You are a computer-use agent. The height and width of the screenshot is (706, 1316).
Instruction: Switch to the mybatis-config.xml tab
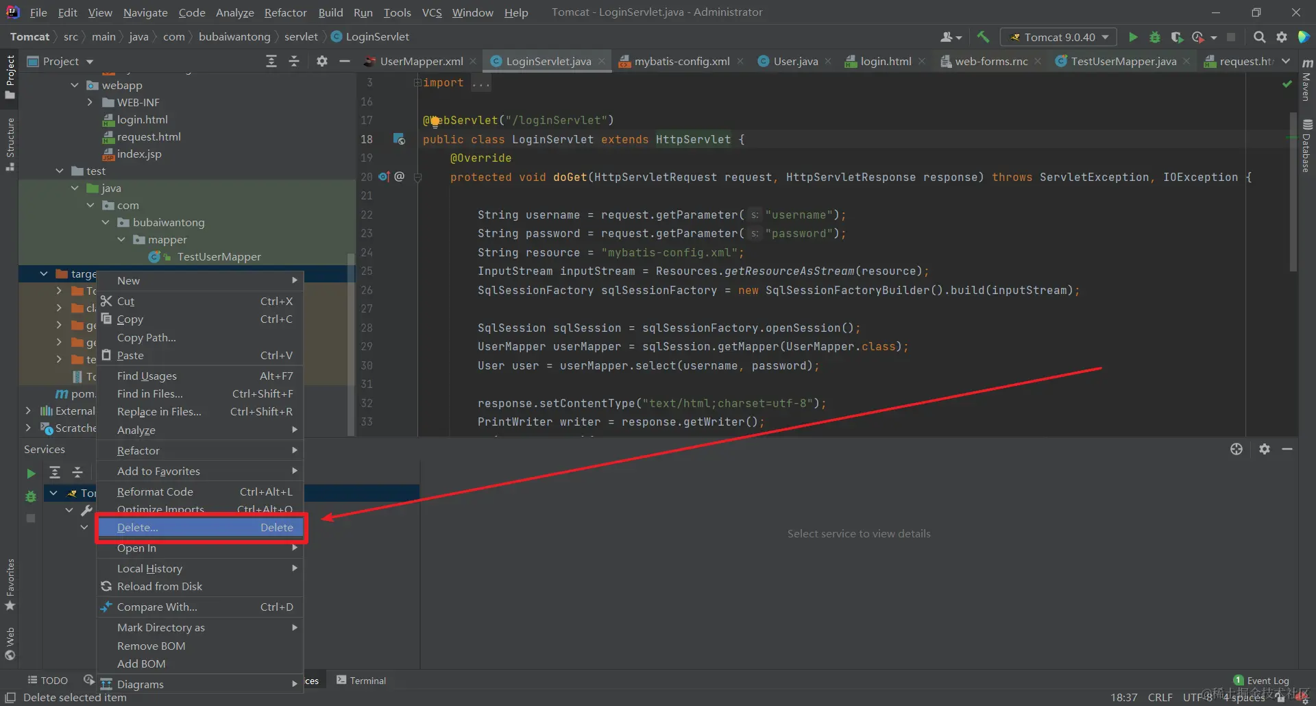682,62
